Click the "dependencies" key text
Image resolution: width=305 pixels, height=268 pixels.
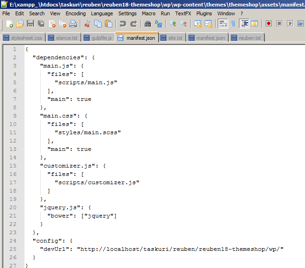click(58, 57)
